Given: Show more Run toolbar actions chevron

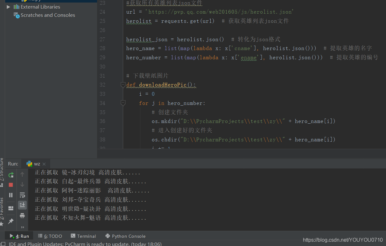Looking at the screenshot, I should (22, 227).
